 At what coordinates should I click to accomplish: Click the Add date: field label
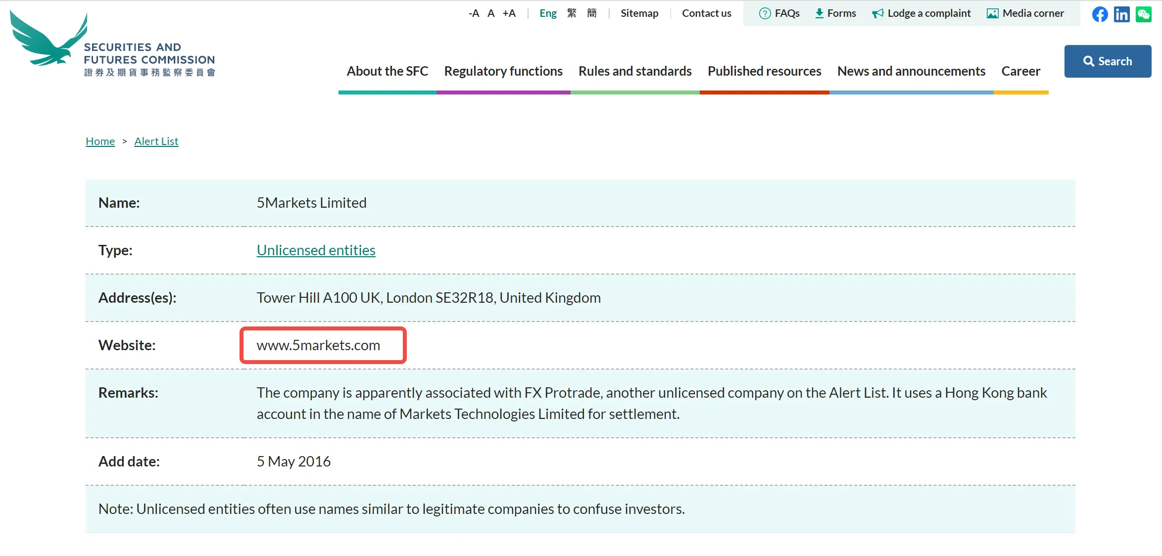[x=129, y=462]
